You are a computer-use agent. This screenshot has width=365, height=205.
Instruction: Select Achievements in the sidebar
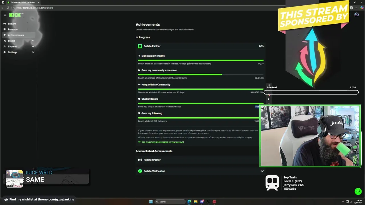pyautogui.click(x=19, y=35)
